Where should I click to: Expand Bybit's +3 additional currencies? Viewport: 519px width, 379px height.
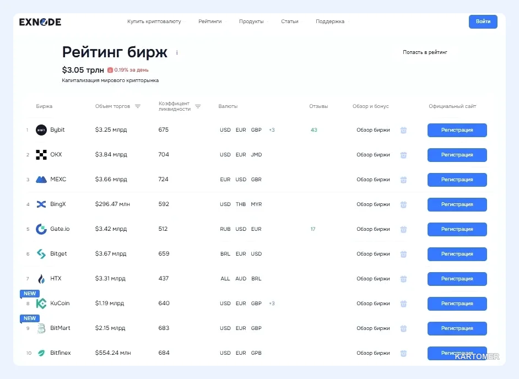272,130
